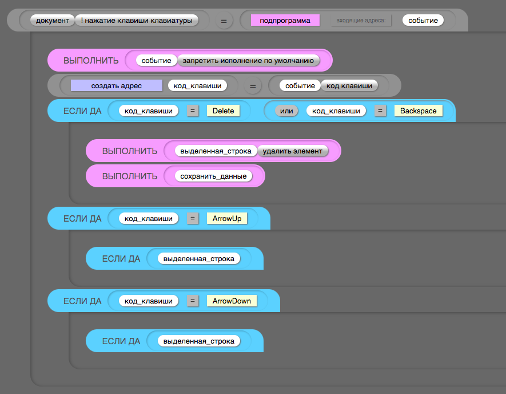The width and height of the screenshot is (506, 394).
Task: Click "код_клавиши" next to "создать адрес"
Action: point(197,86)
